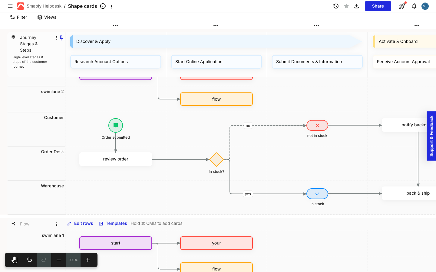The image size is (436, 272).
Task: Open column options above Submit Documents
Action: coord(316,26)
